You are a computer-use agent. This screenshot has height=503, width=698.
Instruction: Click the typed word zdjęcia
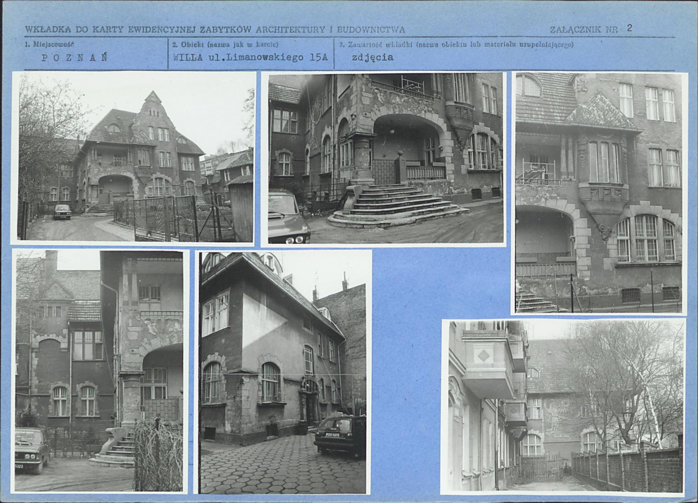(372, 57)
